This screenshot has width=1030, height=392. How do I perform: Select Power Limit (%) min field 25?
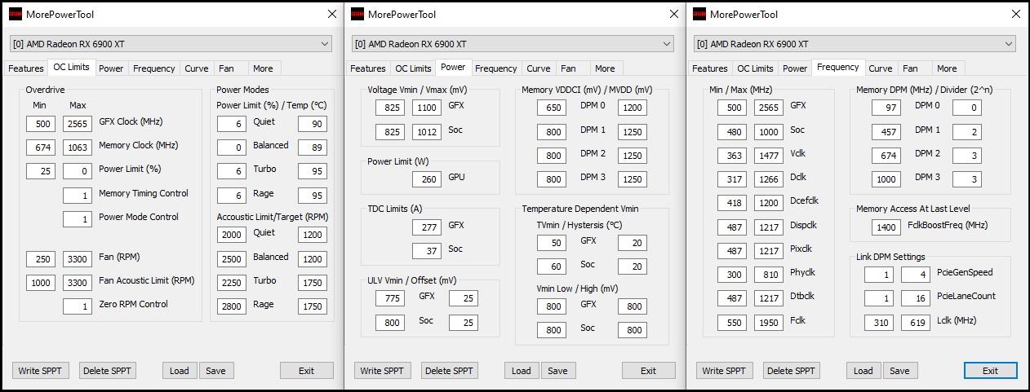pyautogui.click(x=41, y=171)
